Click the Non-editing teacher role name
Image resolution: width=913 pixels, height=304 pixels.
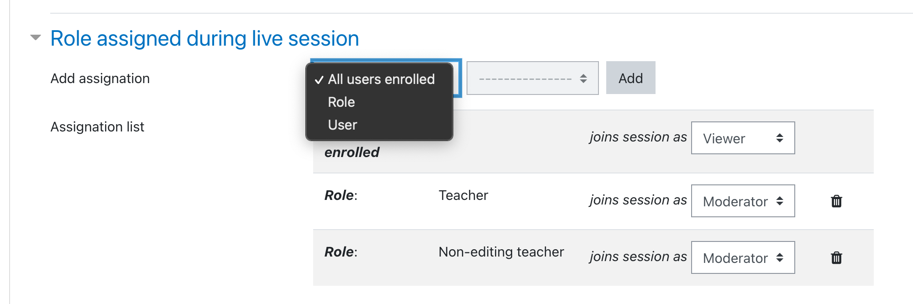tap(501, 252)
